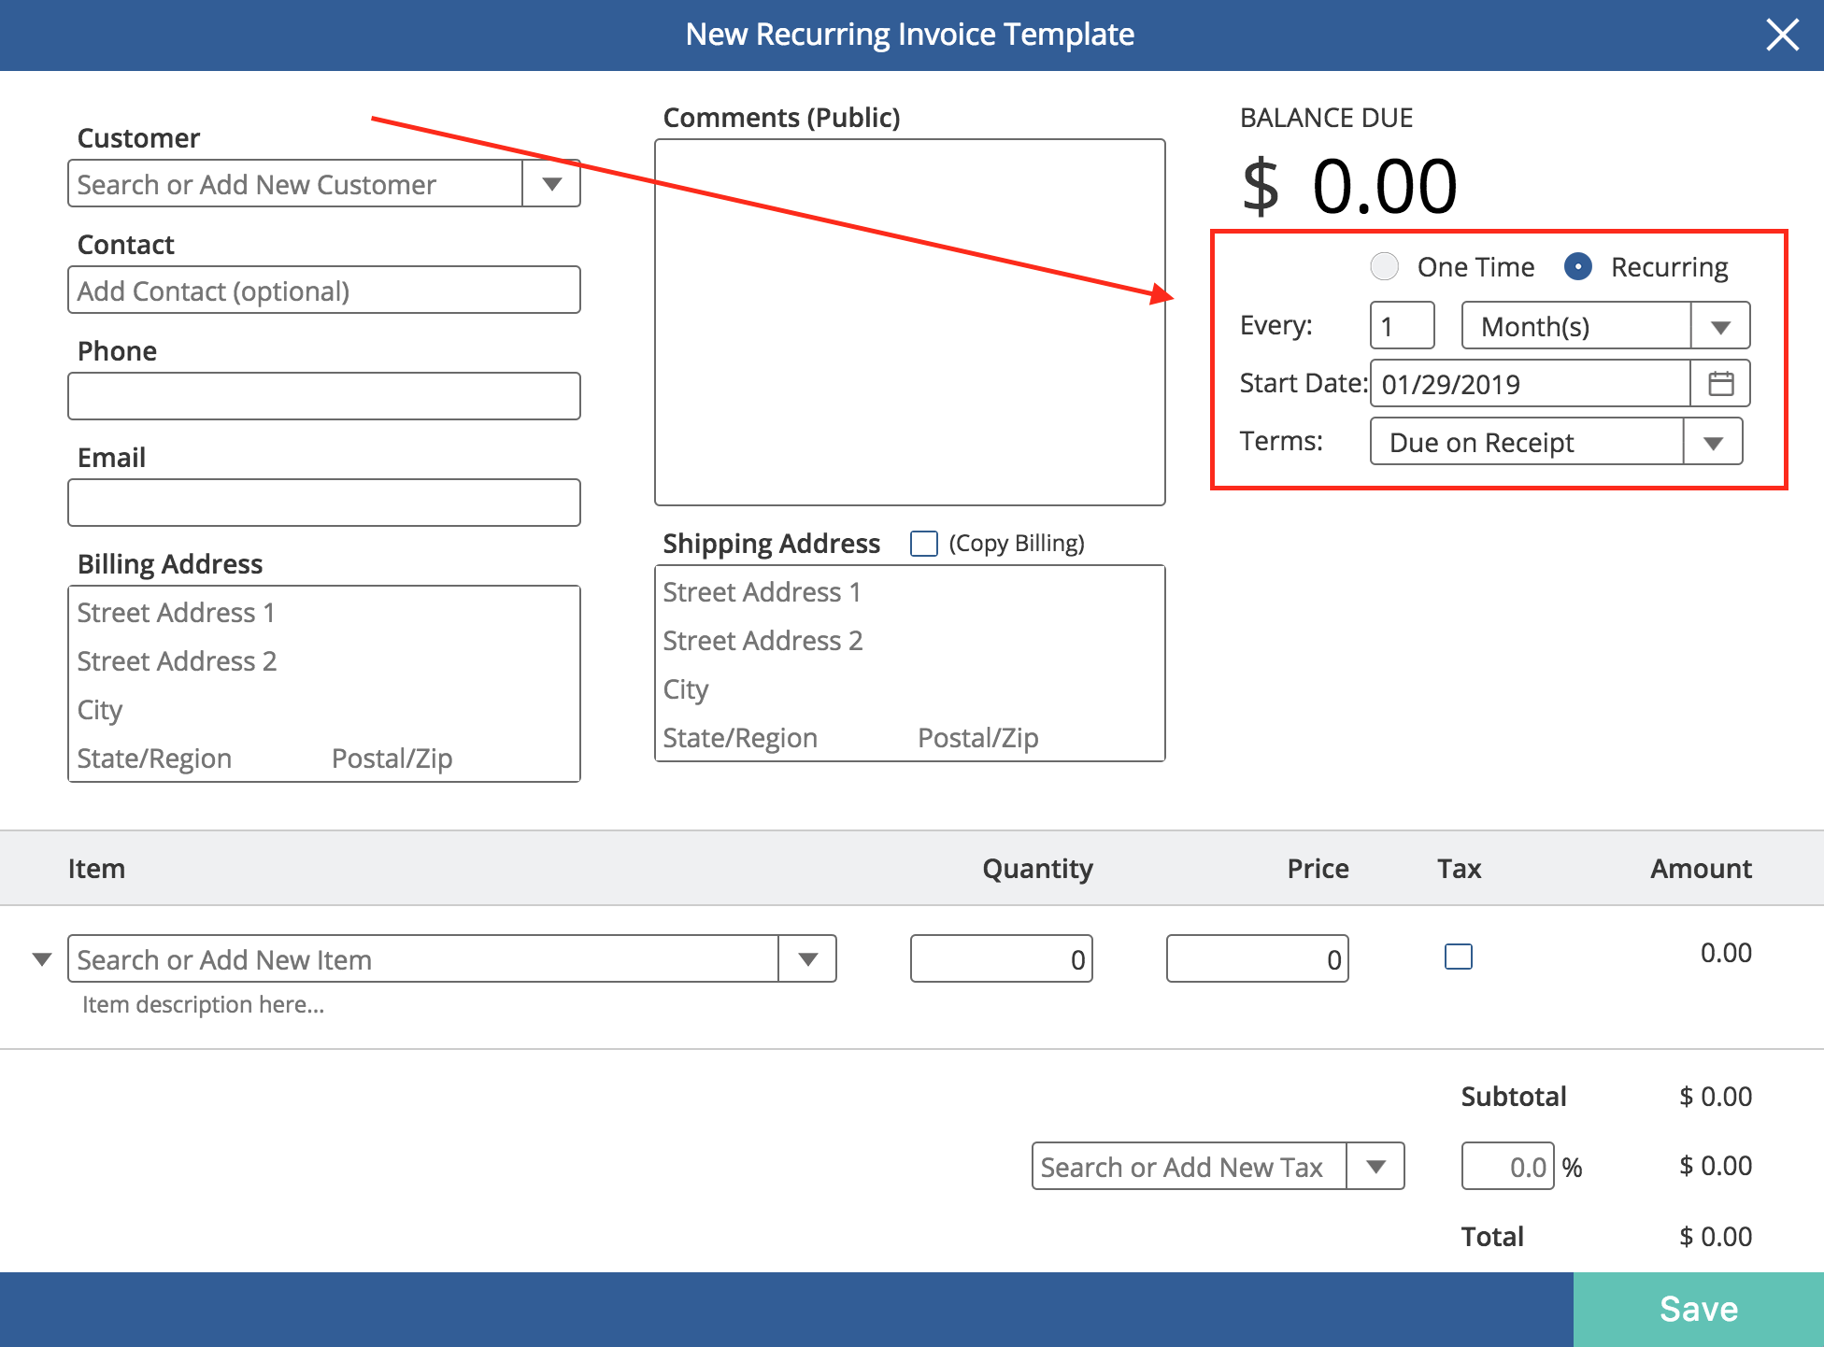Open the Search or Add New Item dropdown
This screenshot has height=1347, width=1824.
coord(807,958)
